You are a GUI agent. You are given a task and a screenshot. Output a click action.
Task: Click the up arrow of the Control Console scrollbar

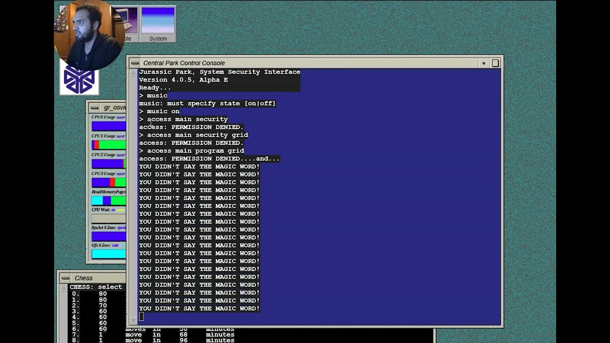coord(133,73)
